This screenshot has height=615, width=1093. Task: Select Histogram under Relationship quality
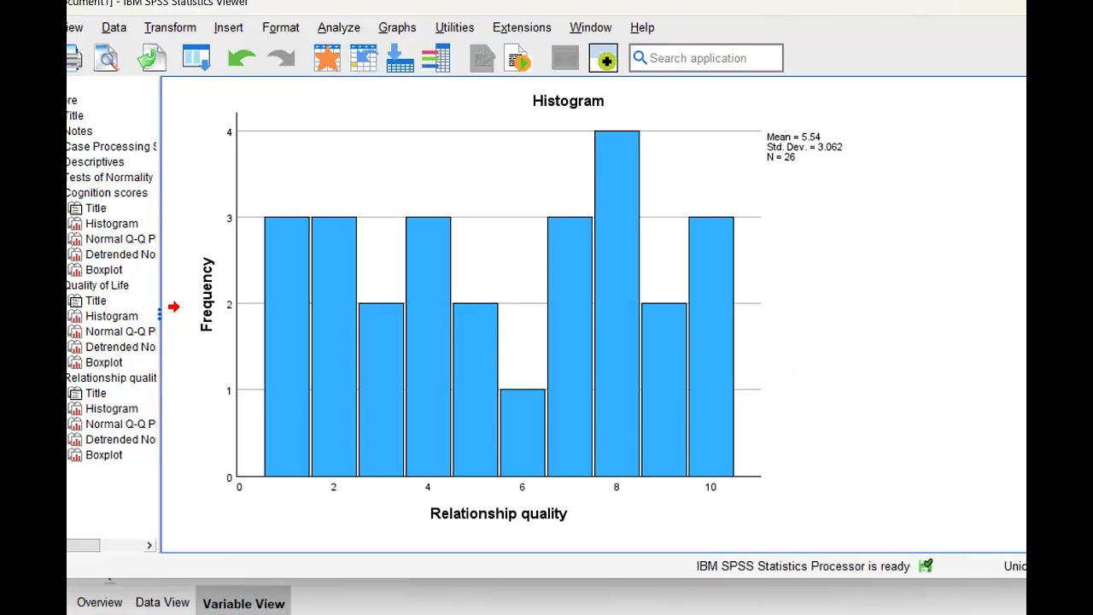111,408
